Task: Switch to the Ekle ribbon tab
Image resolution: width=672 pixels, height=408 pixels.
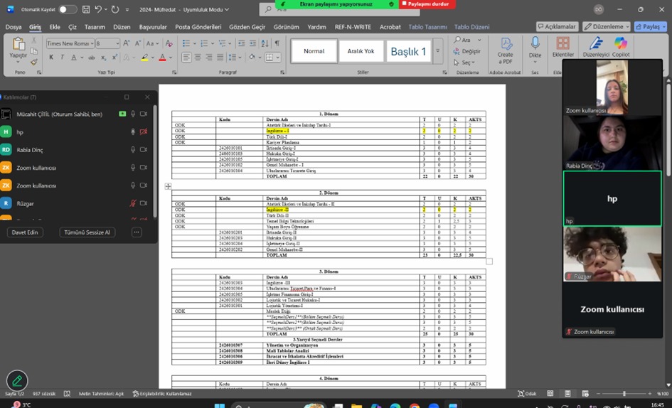Action: (55, 27)
